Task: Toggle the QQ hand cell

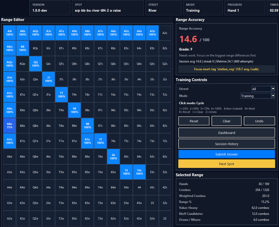Action: pos(36,64)
